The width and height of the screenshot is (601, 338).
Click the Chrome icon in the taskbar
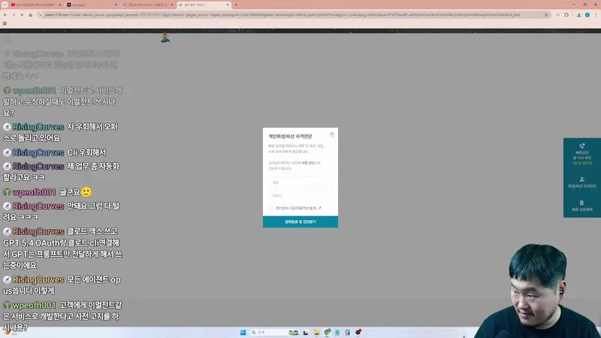point(328,332)
